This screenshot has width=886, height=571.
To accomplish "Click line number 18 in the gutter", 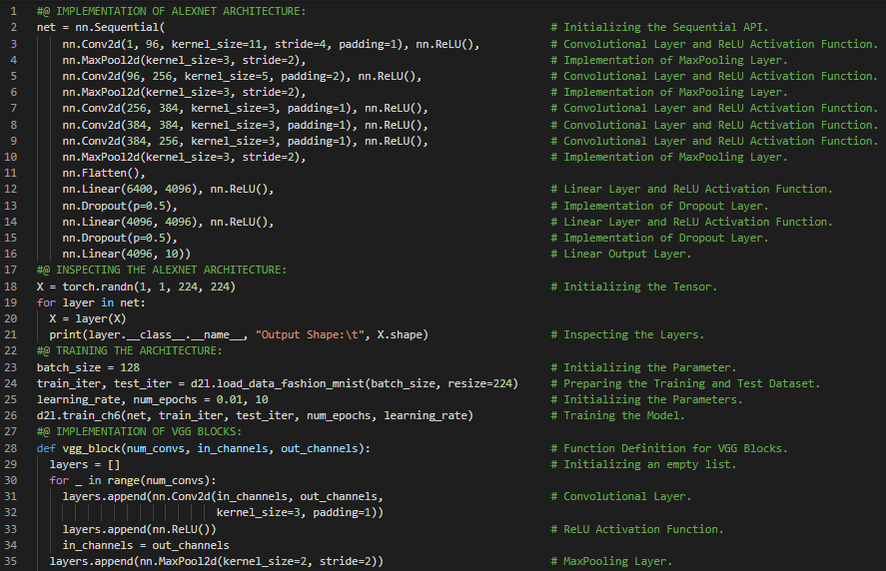I will coord(16,286).
